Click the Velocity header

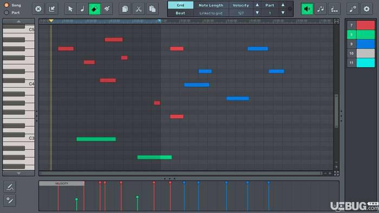(x=241, y=5)
